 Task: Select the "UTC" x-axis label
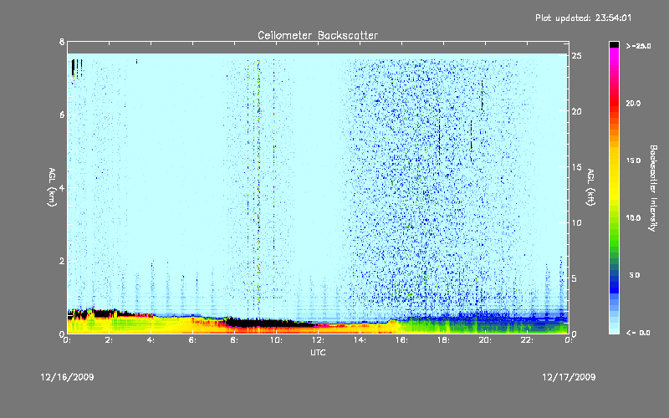click(x=318, y=352)
